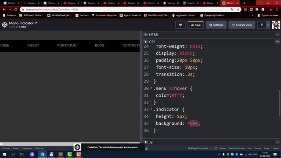Open dropdown arrow next to pin button

(268, 25)
